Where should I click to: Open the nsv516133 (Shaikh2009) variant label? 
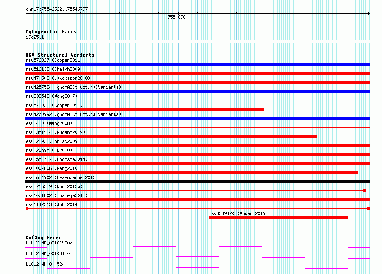54,69
